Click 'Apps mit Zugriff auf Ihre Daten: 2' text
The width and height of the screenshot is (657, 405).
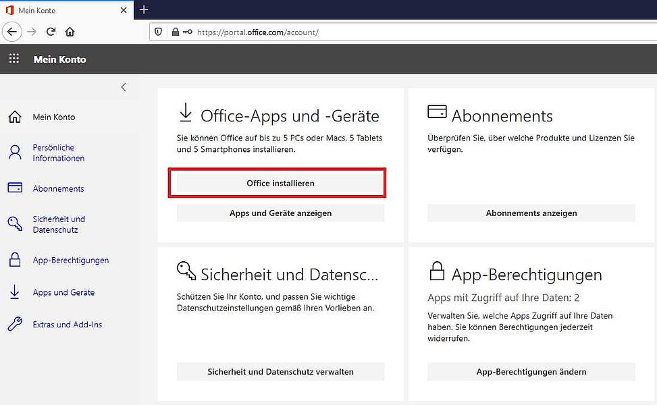pyautogui.click(x=503, y=298)
